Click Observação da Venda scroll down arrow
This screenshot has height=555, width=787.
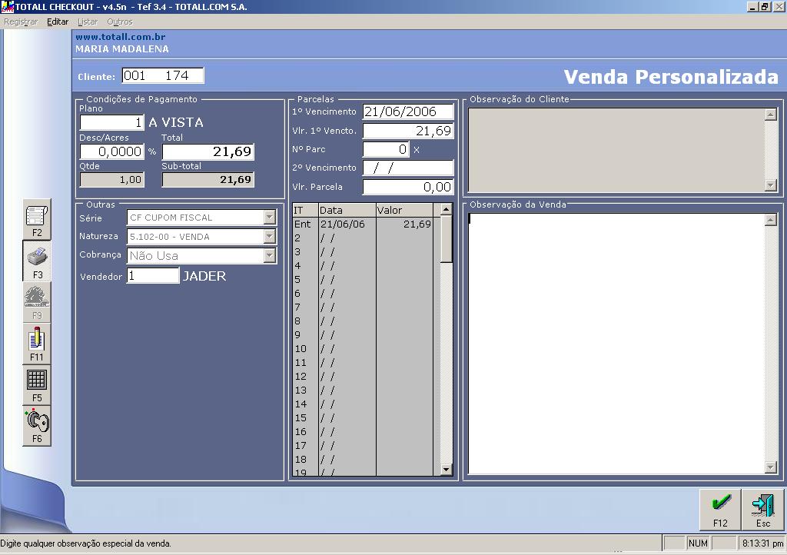coord(771,467)
